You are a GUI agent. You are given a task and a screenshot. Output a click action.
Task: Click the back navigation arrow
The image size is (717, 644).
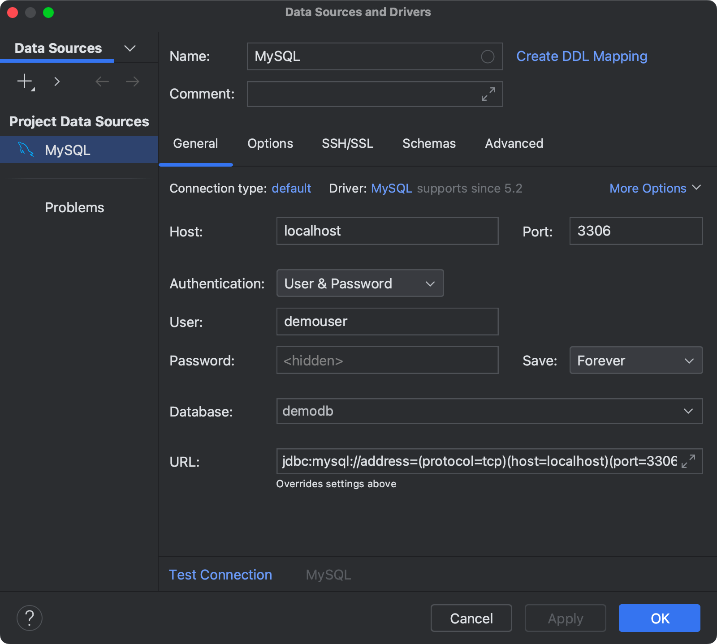(x=102, y=82)
